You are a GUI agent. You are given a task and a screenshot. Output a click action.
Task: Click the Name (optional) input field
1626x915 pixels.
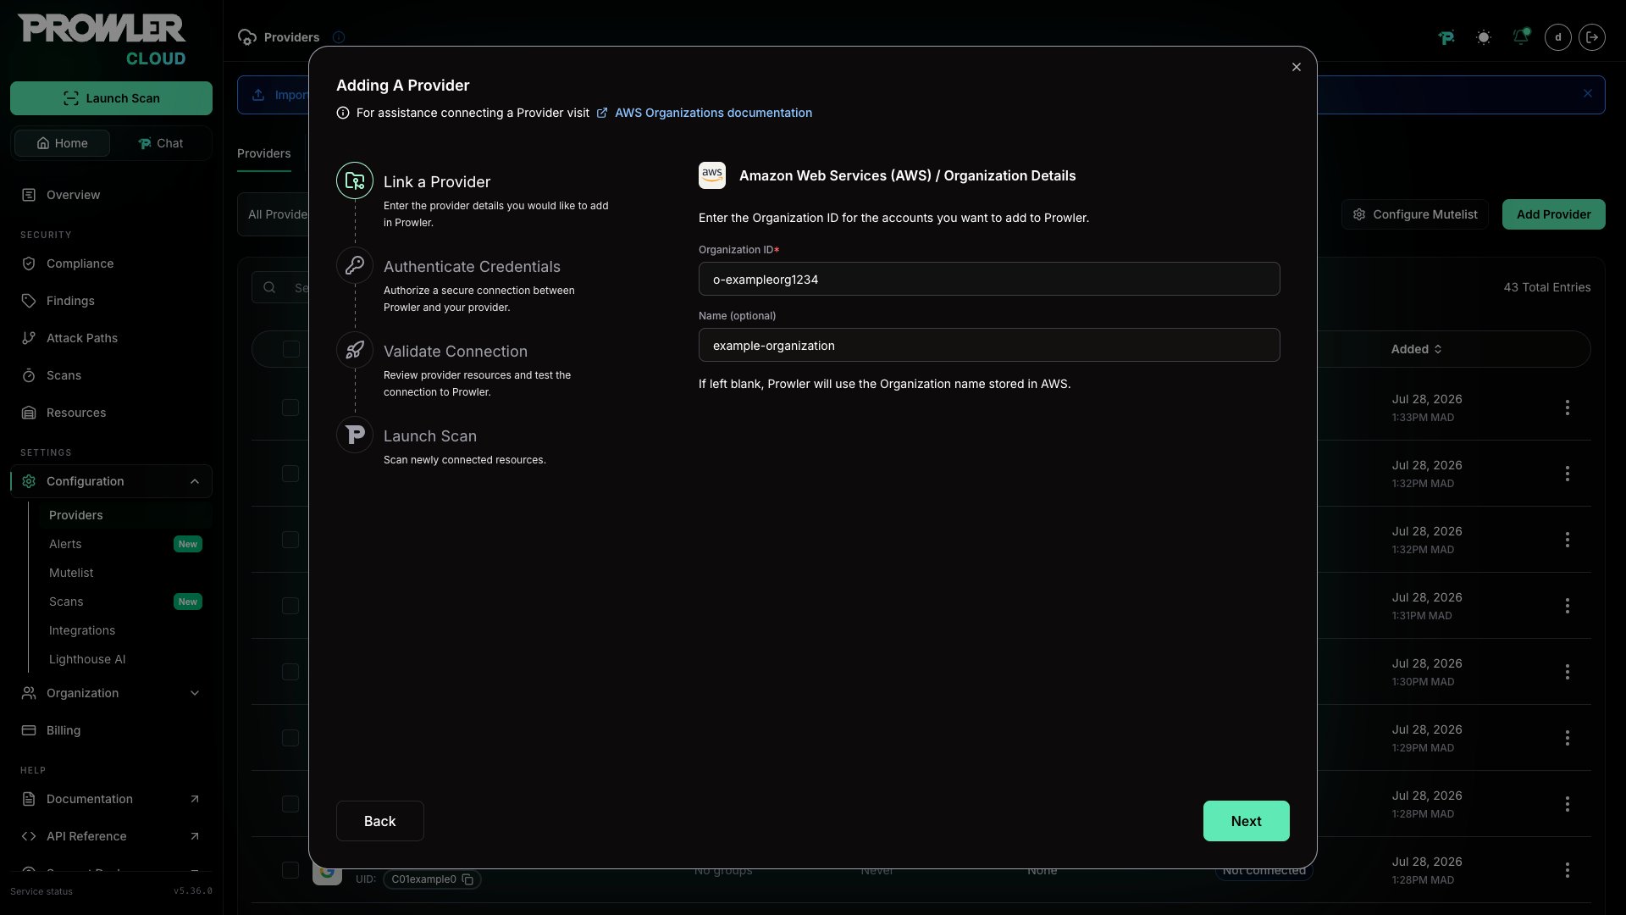(x=988, y=345)
